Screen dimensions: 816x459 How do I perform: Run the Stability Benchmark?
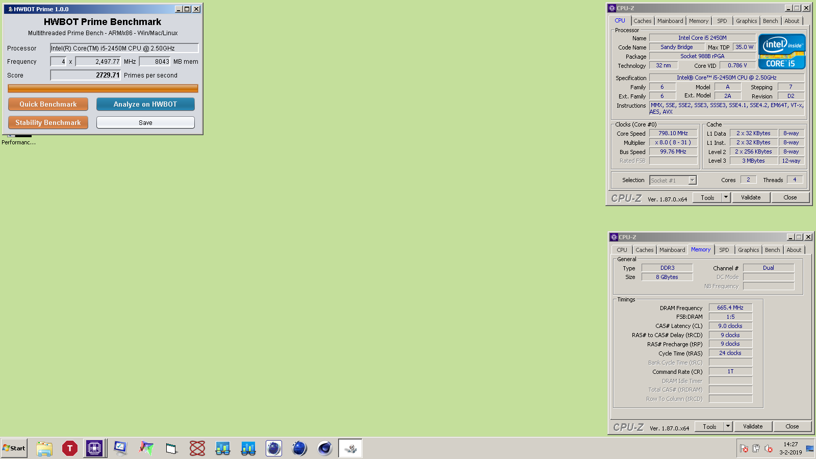(x=48, y=122)
